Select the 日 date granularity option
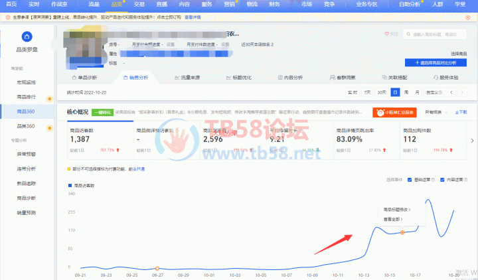The width and height of the screenshot is (478, 280). pyautogui.click(x=396, y=93)
